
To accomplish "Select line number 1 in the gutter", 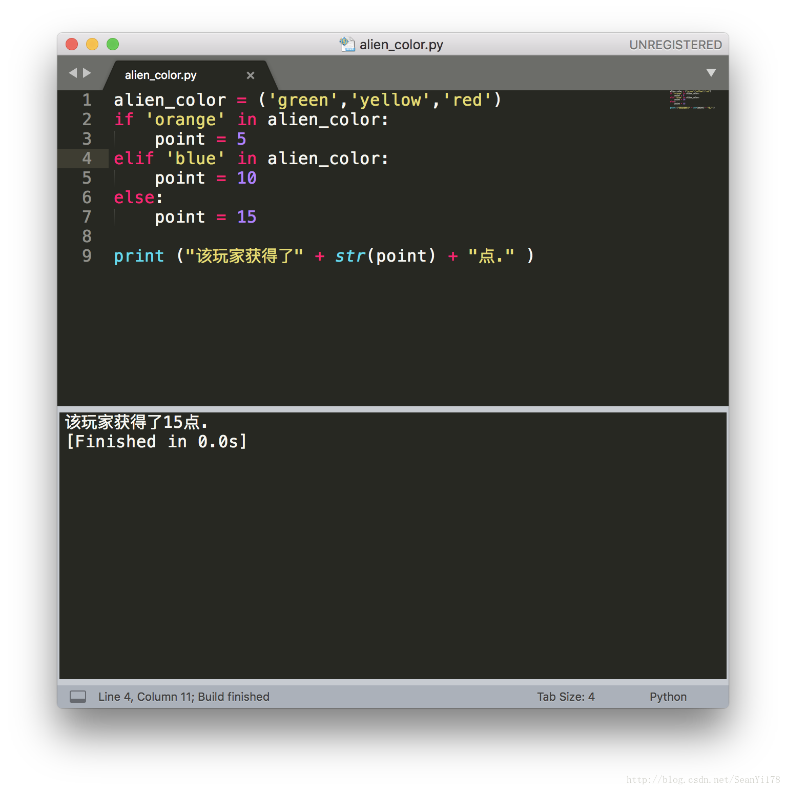I will pos(87,100).
